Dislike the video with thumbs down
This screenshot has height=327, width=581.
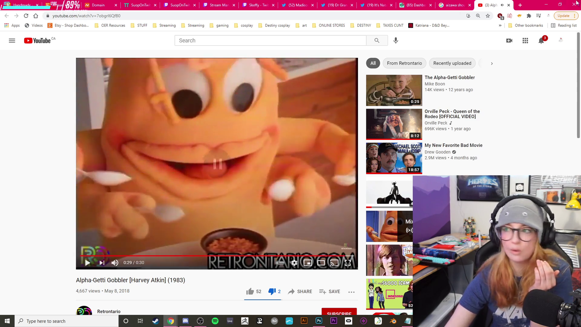click(x=275, y=291)
